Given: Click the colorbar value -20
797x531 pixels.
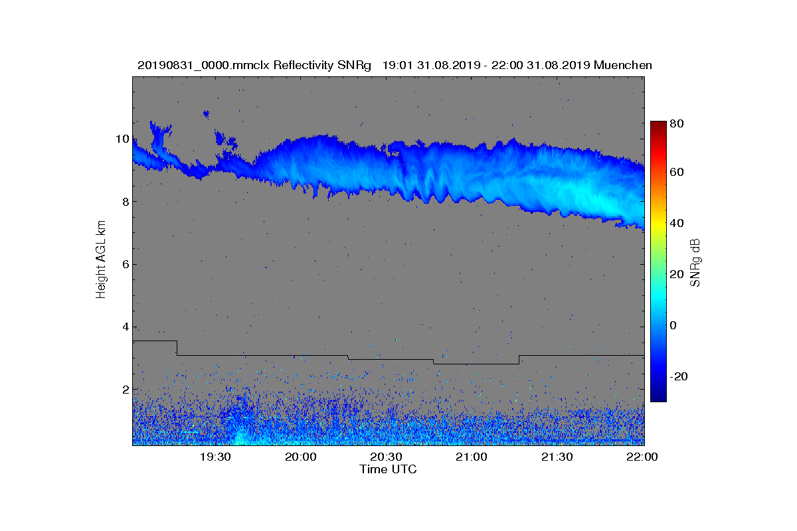Looking at the screenshot, I should coord(679,376).
